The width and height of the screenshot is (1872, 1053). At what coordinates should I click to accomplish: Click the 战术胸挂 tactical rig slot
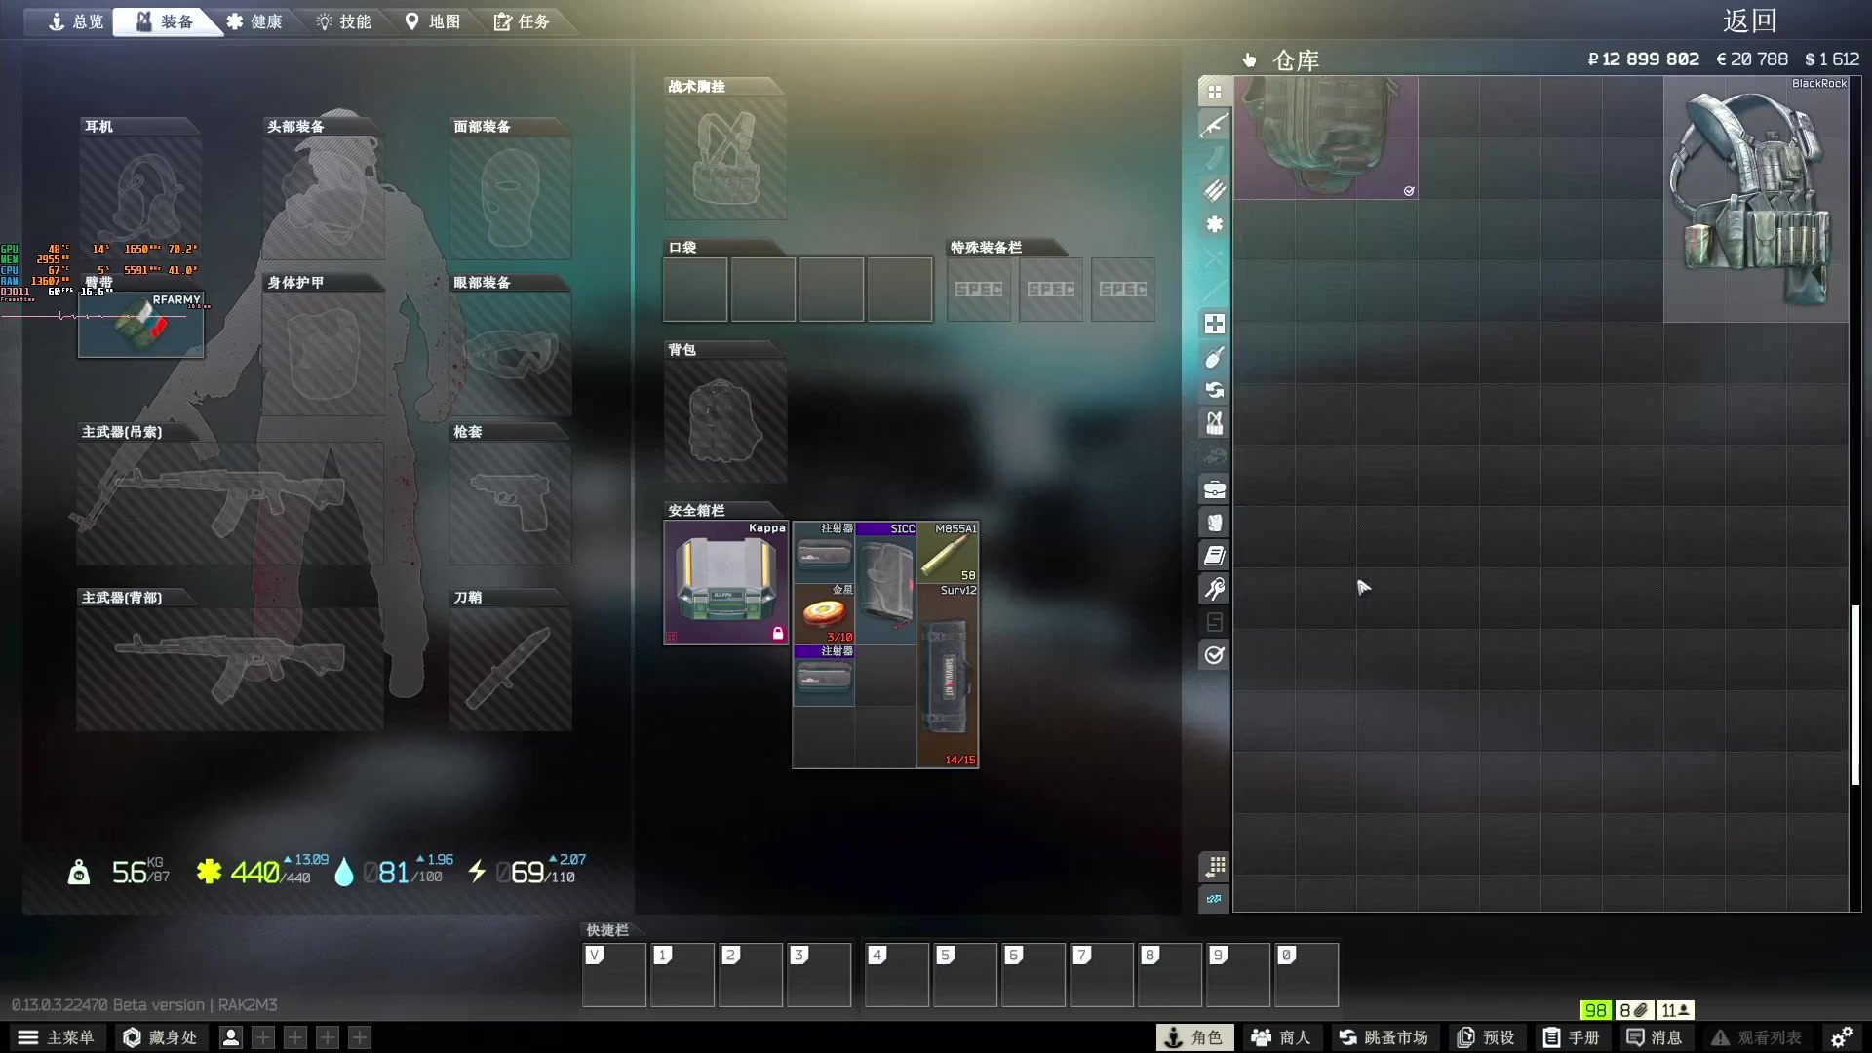725,158
